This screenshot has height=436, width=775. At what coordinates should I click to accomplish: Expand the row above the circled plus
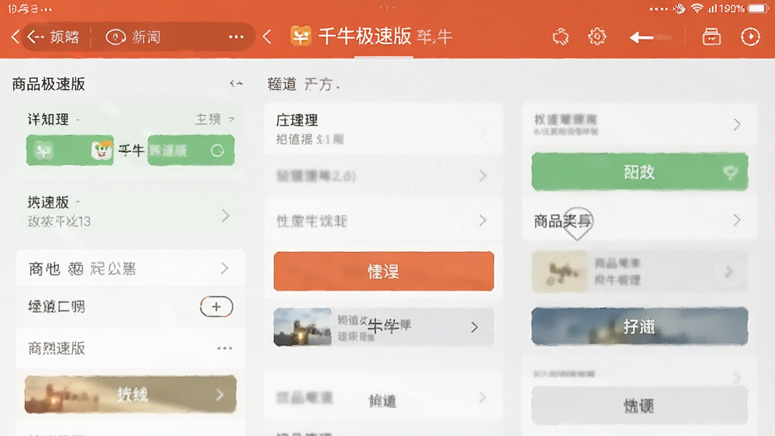[x=130, y=269]
